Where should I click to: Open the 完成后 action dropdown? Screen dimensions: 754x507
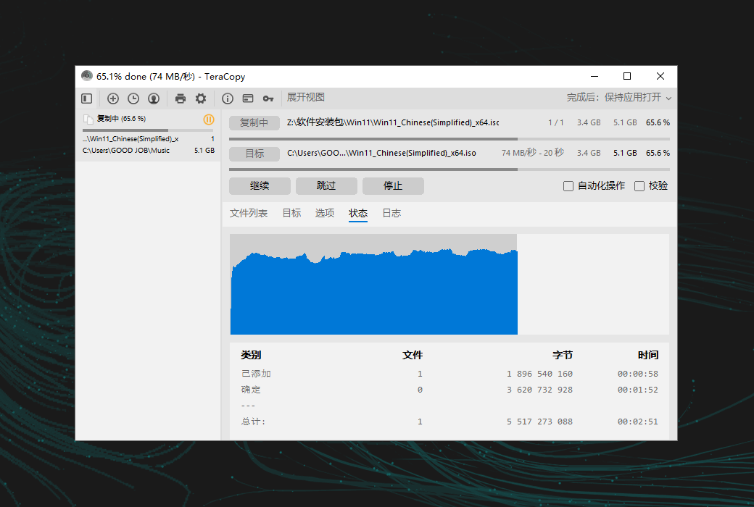click(x=618, y=98)
